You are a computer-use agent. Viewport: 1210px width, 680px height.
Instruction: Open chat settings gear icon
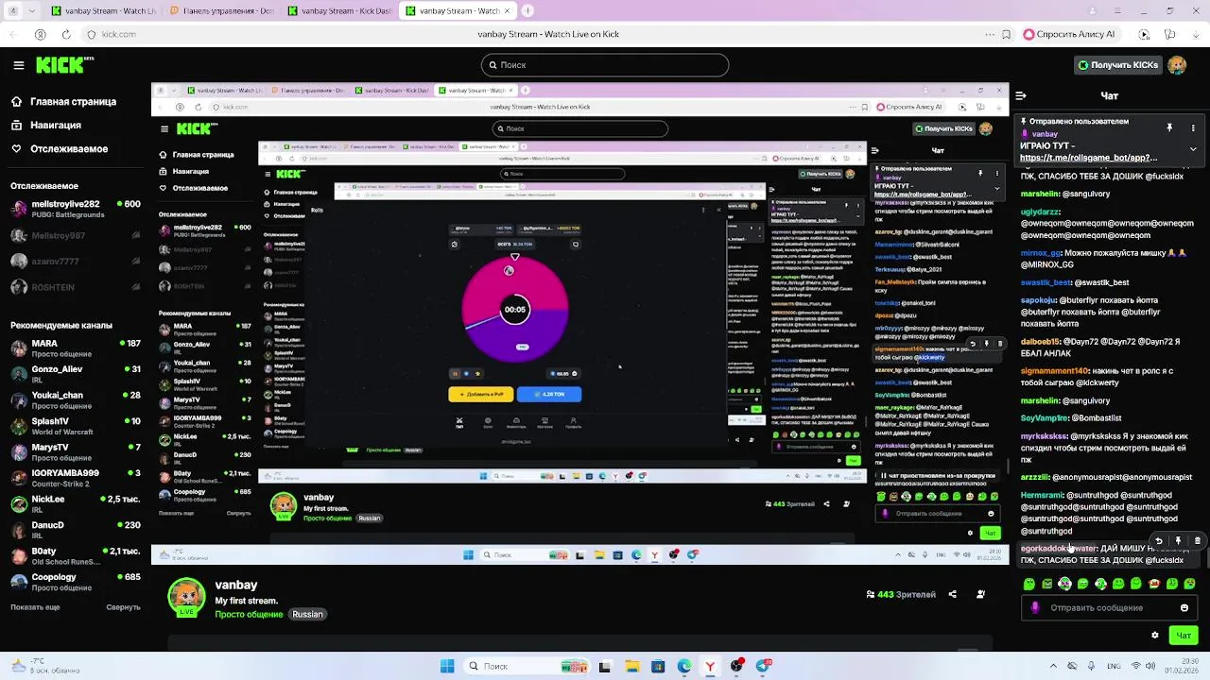(x=1154, y=636)
